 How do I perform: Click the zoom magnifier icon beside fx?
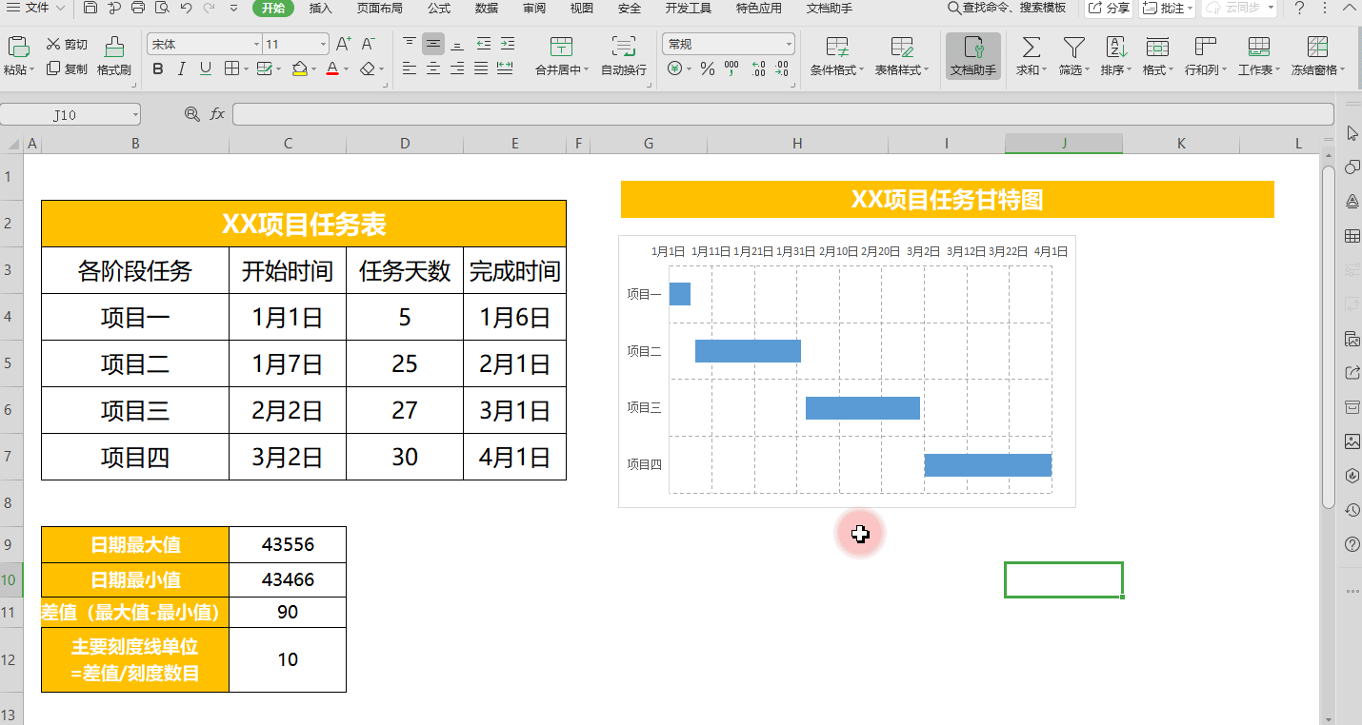click(x=192, y=114)
